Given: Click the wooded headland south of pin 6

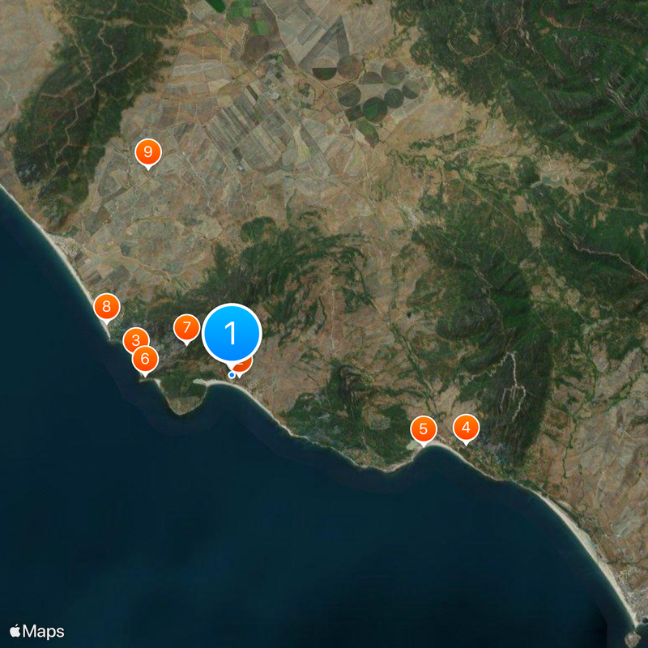Looking at the screenshot, I should pyautogui.click(x=183, y=394).
